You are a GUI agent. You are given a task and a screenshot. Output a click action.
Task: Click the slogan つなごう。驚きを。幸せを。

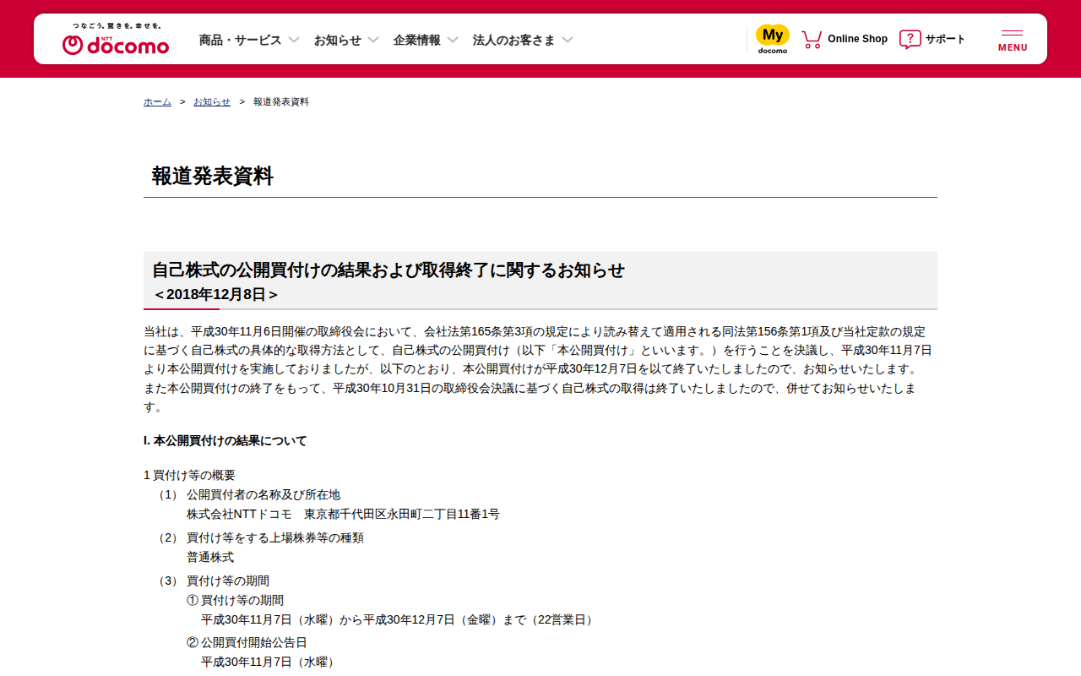tap(117, 26)
